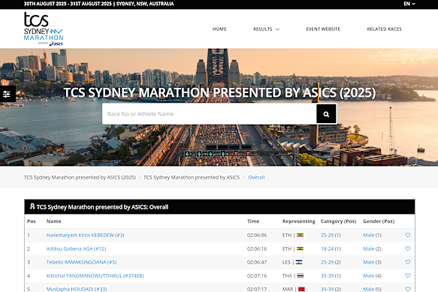Viewport: 438px width, 292px height.
Task: Favorite Tebello RAMAKONGOANA with heart icon
Action: tap(407, 262)
